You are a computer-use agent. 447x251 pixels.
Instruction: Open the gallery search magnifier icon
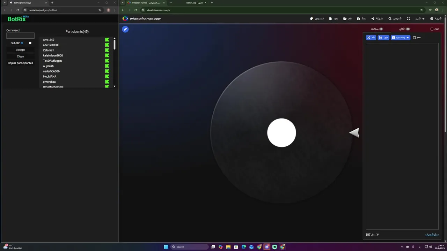coord(390,19)
